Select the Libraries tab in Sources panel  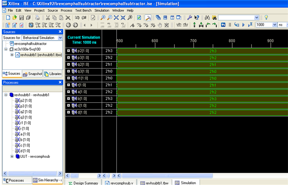[x=53, y=74]
